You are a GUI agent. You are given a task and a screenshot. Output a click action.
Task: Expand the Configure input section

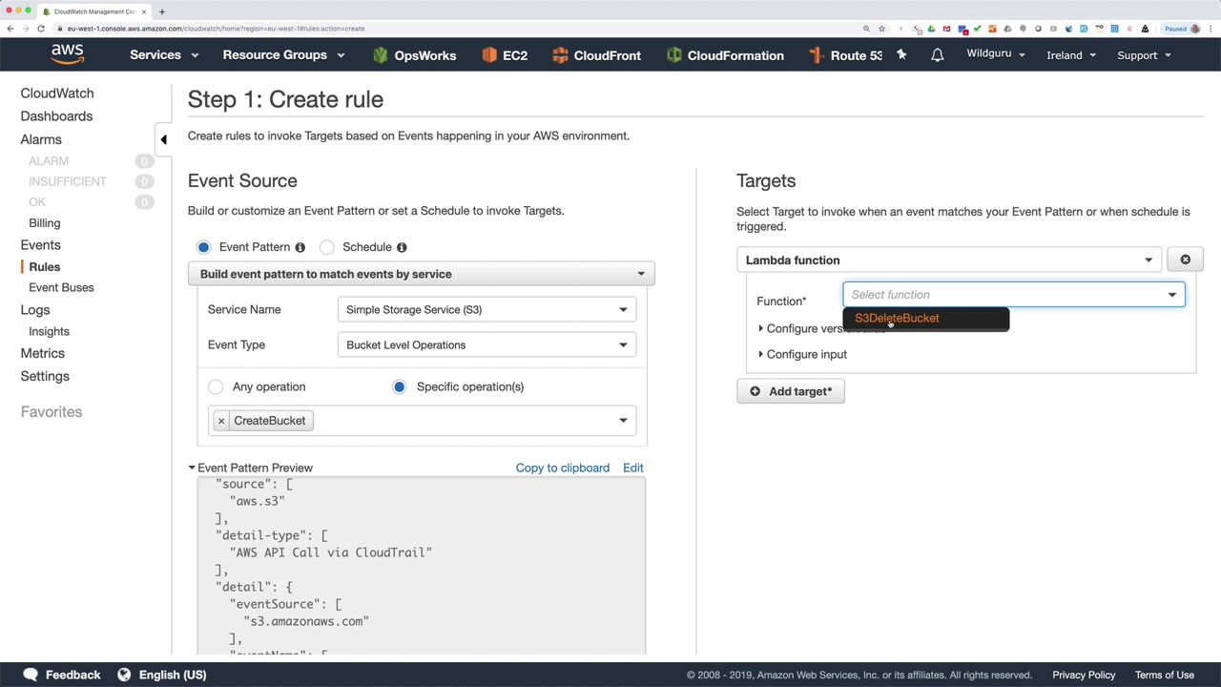(806, 354)
